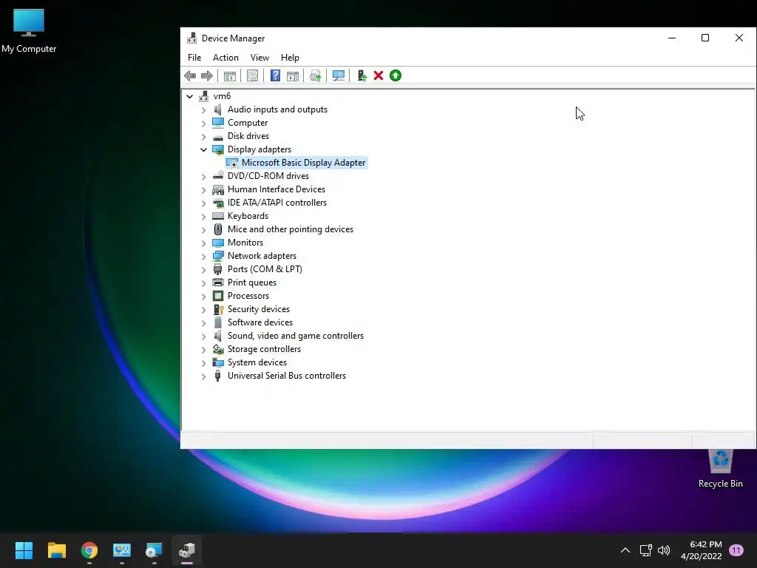Collapse the vm6 root node
757x568 pixels.
[x=190, y=97]
